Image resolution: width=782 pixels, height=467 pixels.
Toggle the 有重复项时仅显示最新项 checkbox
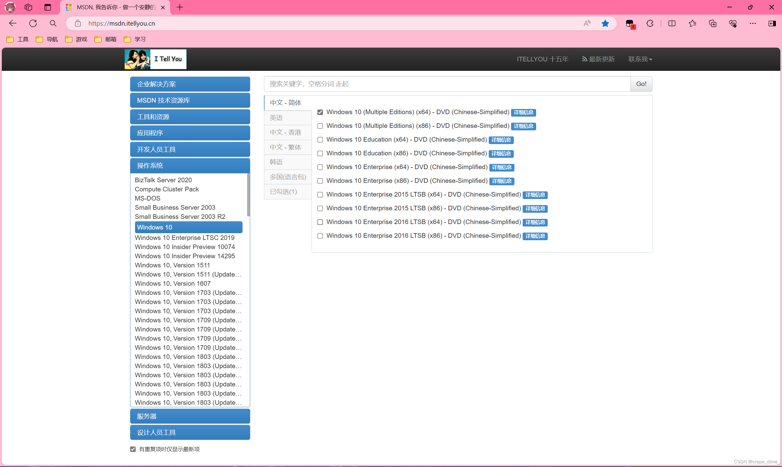coord(133,449)
